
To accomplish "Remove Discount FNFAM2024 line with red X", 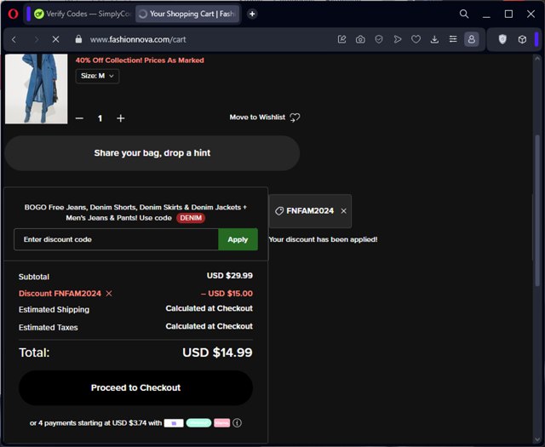I will point(109,294).
